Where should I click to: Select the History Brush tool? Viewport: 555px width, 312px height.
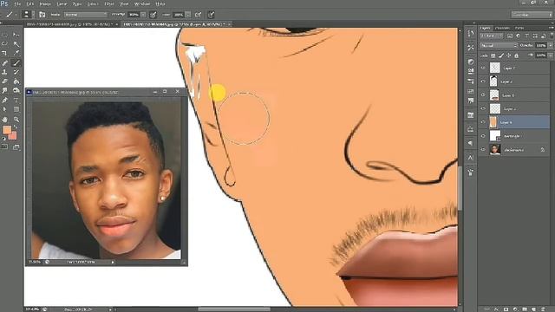[16, 72]
